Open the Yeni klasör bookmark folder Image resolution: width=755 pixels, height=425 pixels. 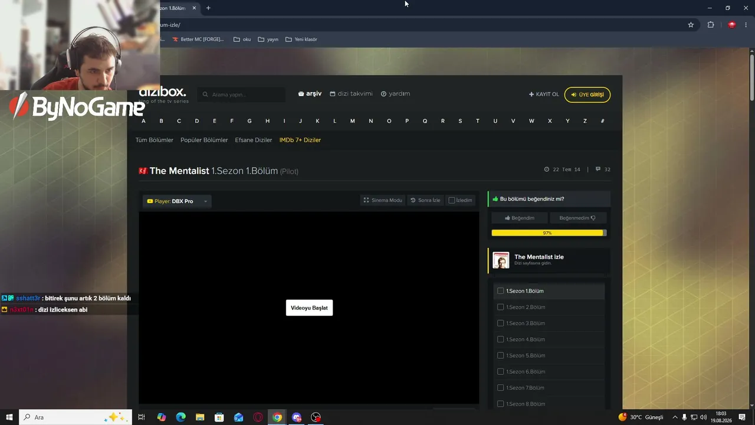(301, 40)
